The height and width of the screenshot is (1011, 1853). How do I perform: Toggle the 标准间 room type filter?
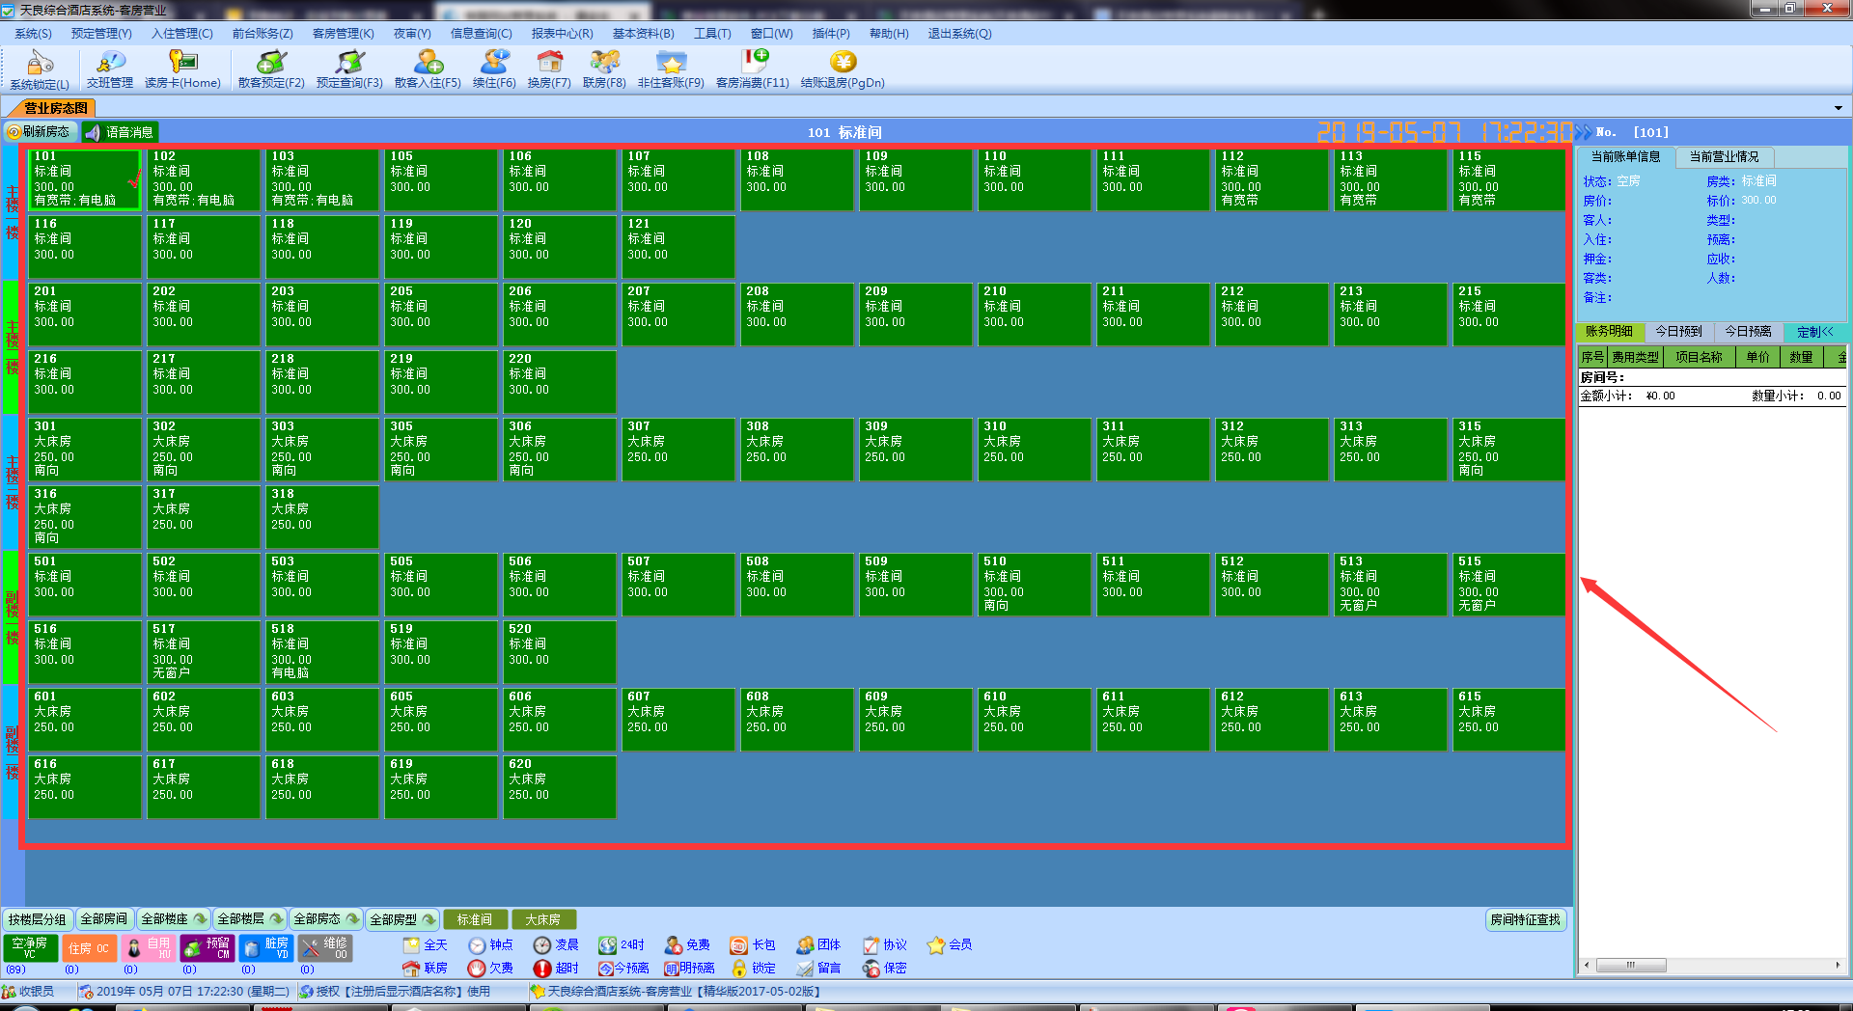point(475,919)
